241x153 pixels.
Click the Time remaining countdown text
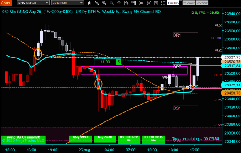pyautogui.click(x=195, y=139)
